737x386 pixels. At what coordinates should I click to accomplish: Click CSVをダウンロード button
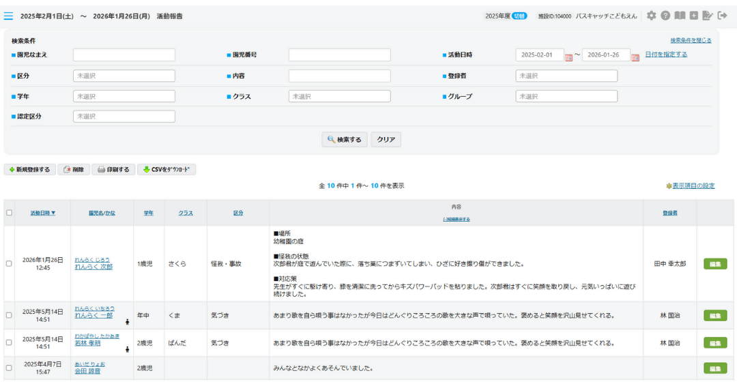click(x=167, y=170)
